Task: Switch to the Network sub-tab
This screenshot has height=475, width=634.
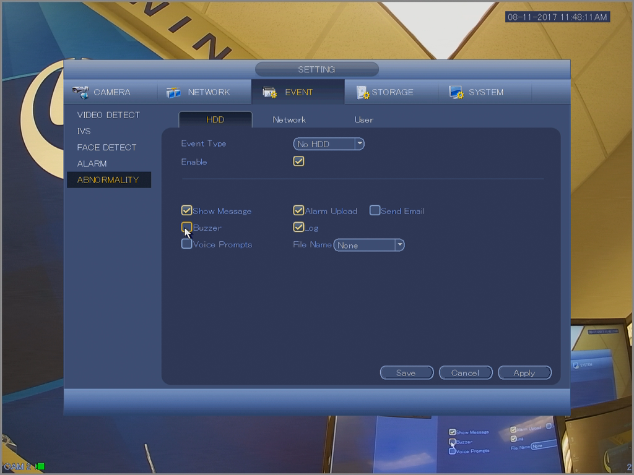Action: [289, 119]
